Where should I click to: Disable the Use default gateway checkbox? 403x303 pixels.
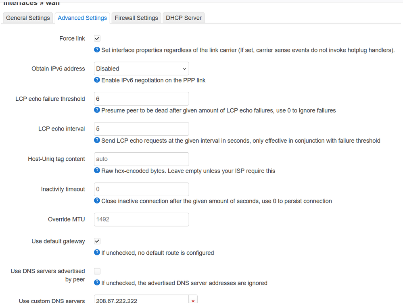tap(97, 241)
